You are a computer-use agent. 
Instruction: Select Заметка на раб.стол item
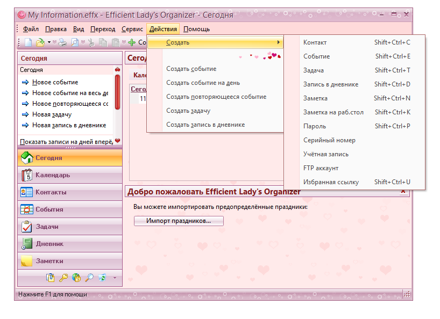[x=354, y=113]
